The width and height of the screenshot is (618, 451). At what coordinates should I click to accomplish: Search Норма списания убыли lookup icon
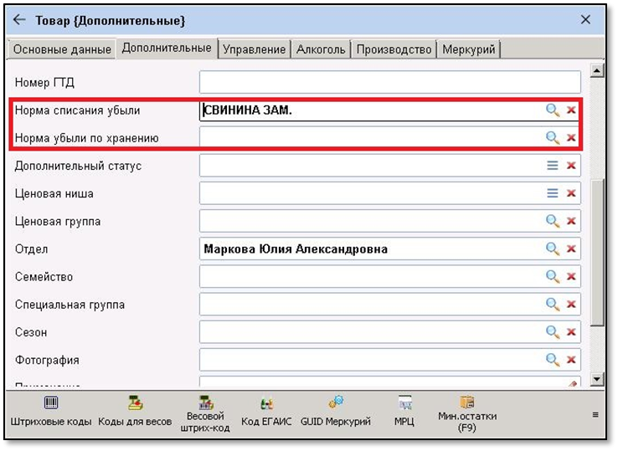click(553, 110)
